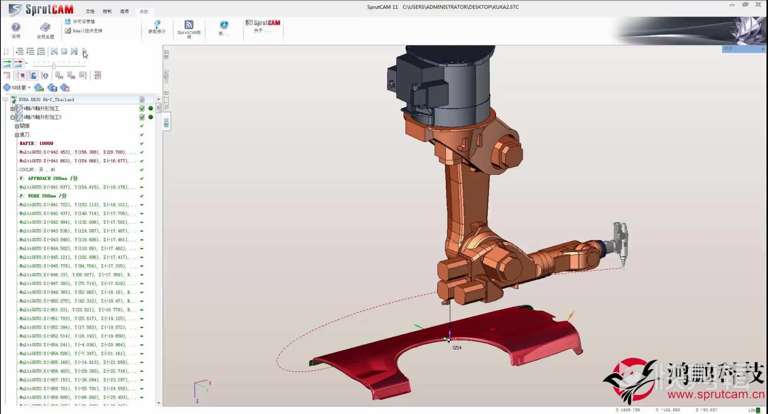Save the voxel simulation result
This screenshot has height=414, width=768.
click(52, 88)
